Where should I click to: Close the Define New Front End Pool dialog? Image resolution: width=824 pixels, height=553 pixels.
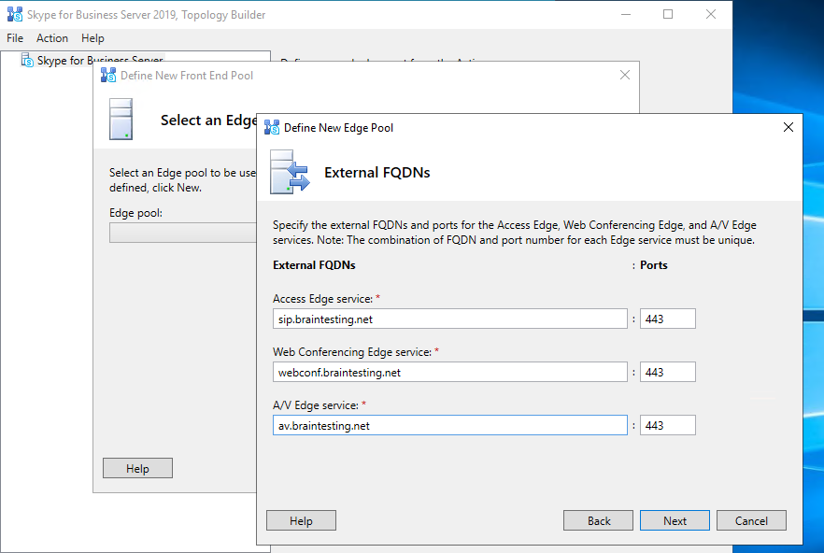pyautogui.click(x=624, y=75)
